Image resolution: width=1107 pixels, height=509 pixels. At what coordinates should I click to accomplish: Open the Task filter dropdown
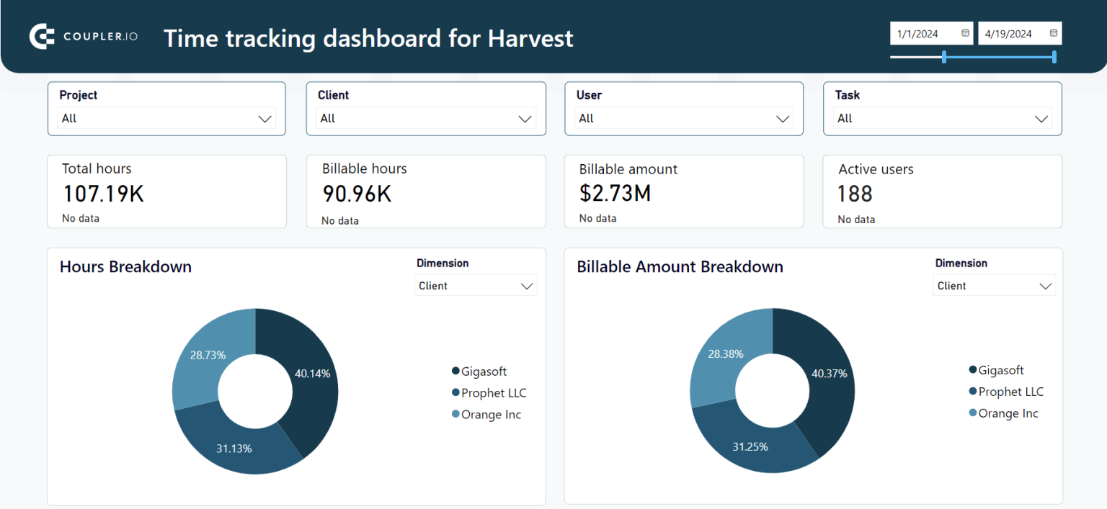click(943, 119)
